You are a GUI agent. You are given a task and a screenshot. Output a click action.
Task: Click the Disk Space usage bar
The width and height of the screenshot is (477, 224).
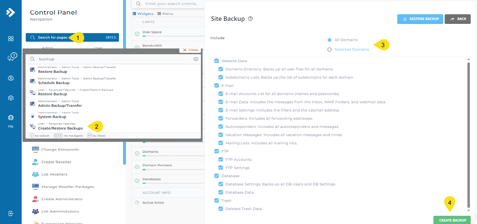tap(173, 36)
